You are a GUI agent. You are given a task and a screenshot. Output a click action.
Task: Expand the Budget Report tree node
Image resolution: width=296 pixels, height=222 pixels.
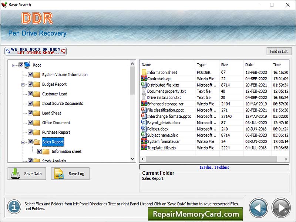click(23, 84)
